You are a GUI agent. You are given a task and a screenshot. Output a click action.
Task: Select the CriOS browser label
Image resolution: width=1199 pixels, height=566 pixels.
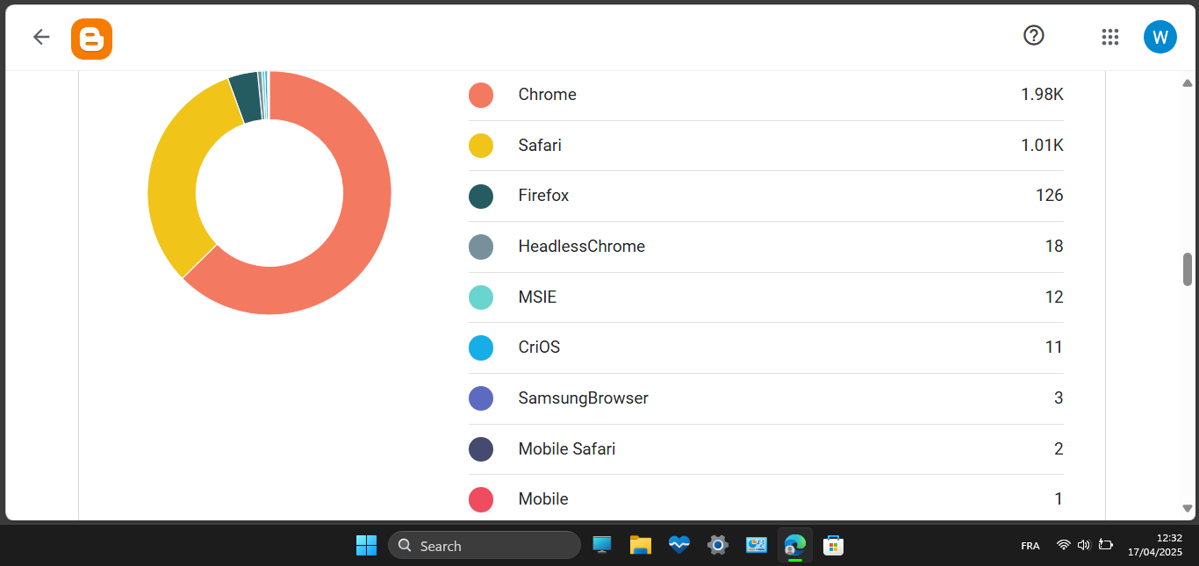(x=539, y=347)
